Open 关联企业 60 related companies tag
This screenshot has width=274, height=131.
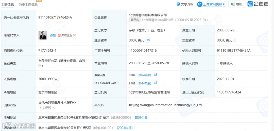tap(67, 35)
